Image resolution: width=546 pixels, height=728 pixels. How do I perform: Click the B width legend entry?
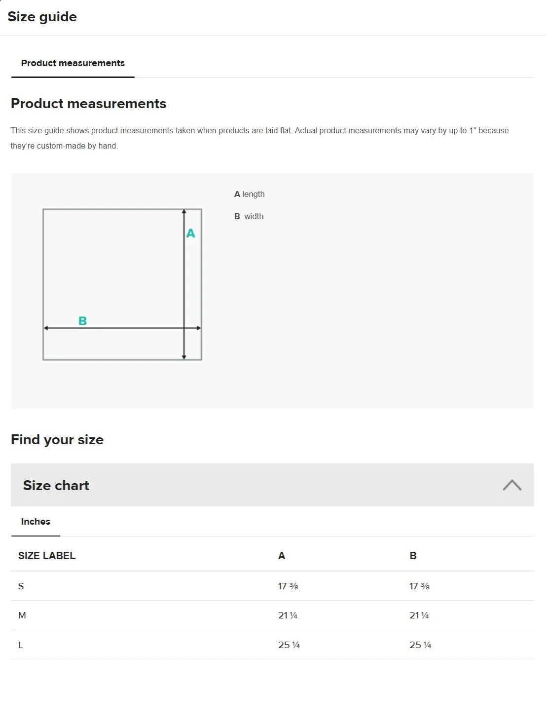pyautogui.click(x=249, y=217)
